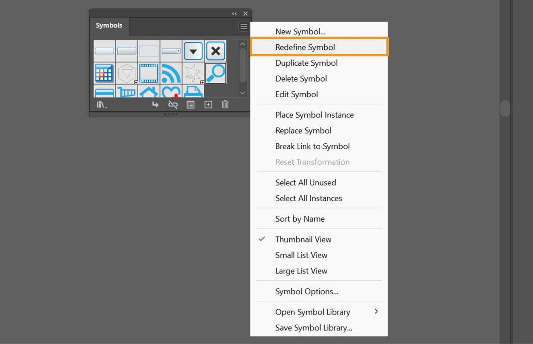Screen dimensions: 533x344
Task: Select the Symbols panel tab
Action: [109, 25]
